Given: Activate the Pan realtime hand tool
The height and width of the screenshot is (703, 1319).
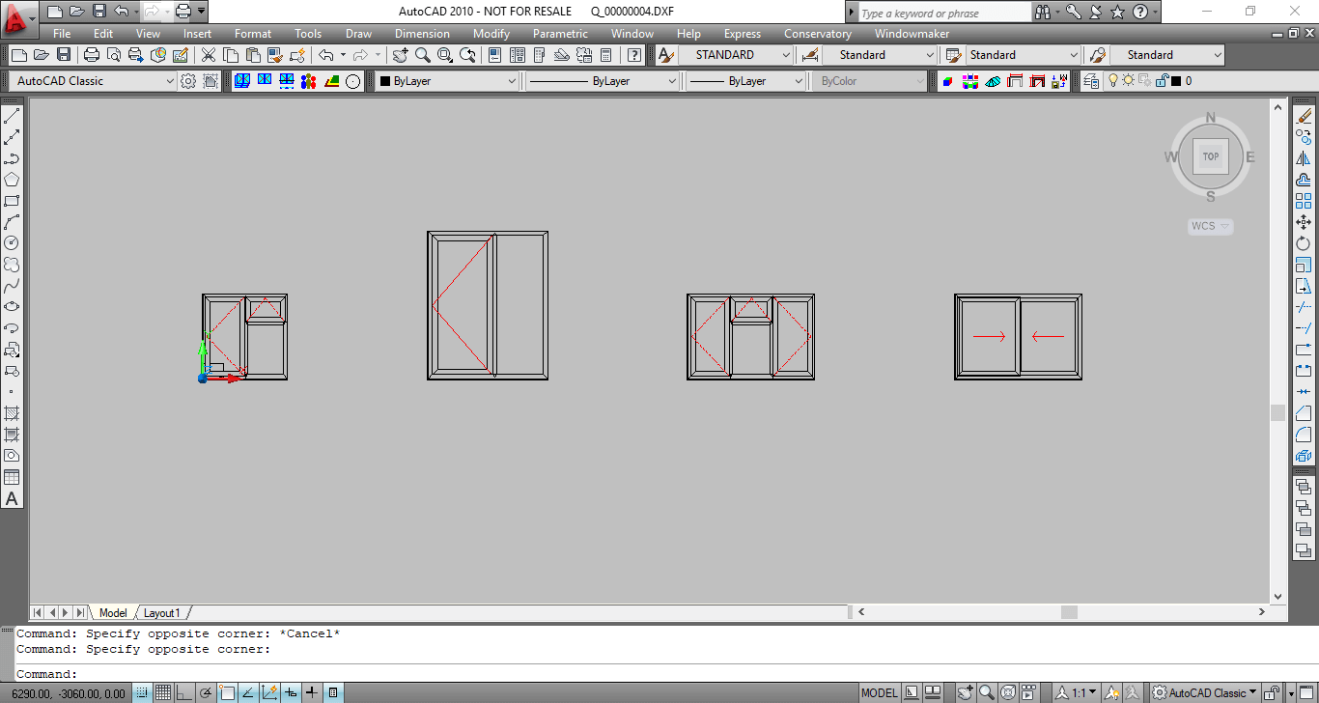Looking at the screenshot, I should (401, 55).
